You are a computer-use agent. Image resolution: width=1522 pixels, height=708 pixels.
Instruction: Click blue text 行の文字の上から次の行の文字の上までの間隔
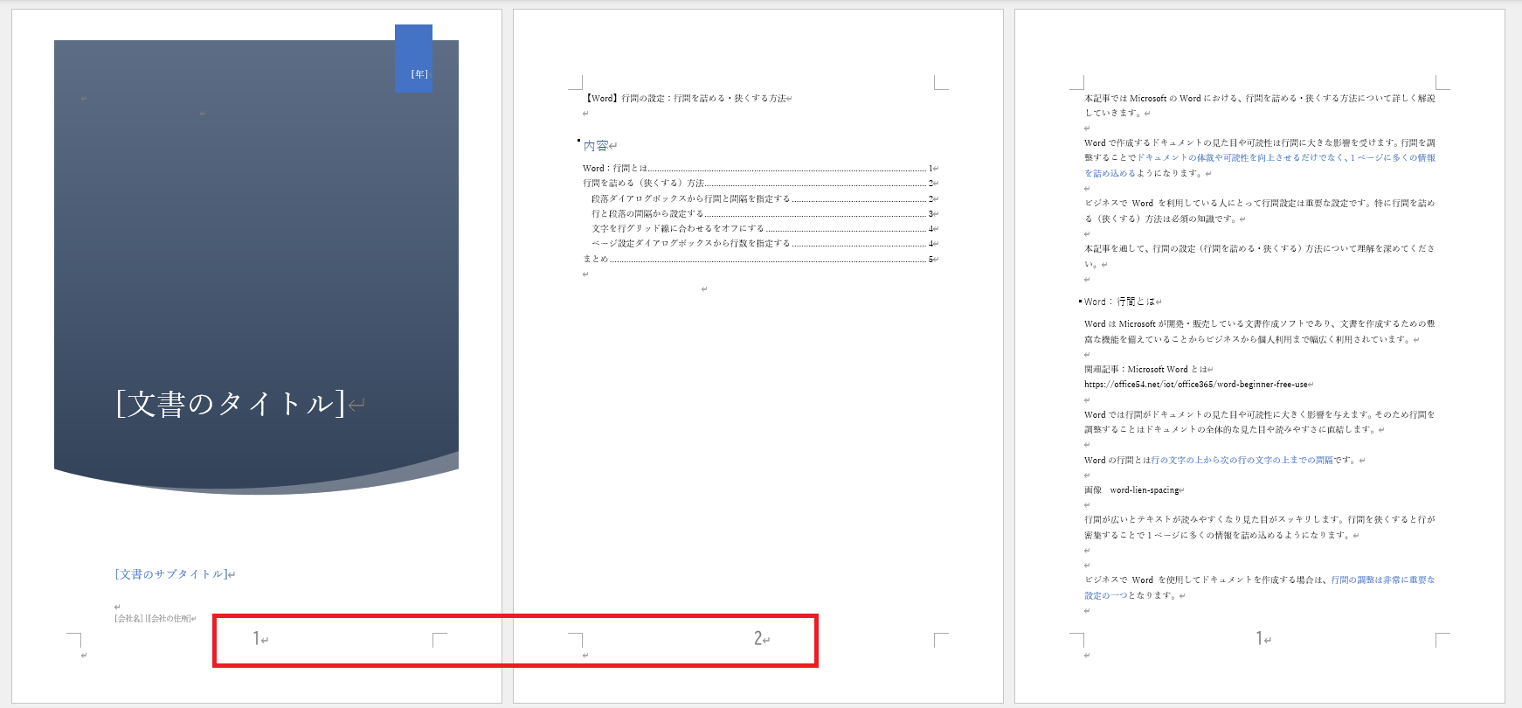tap(1242, 460)
